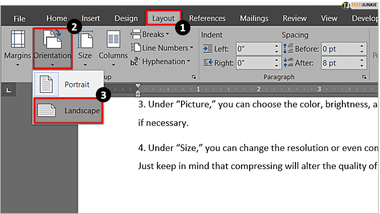Open the Size page icon
Screen dimensions: 380x214
[x=85, y=40]
